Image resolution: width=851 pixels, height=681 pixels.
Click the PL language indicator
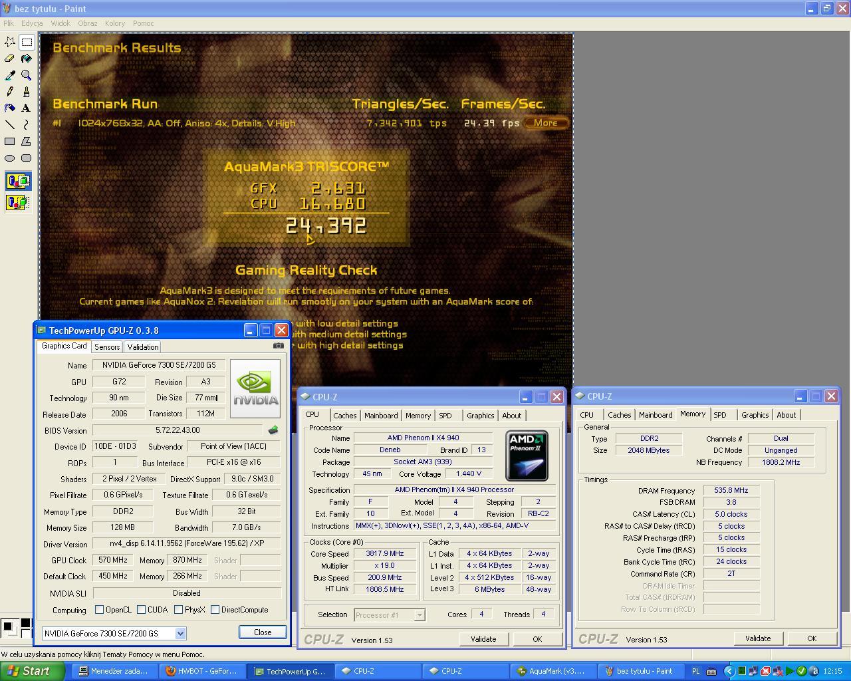pos(695,671)
